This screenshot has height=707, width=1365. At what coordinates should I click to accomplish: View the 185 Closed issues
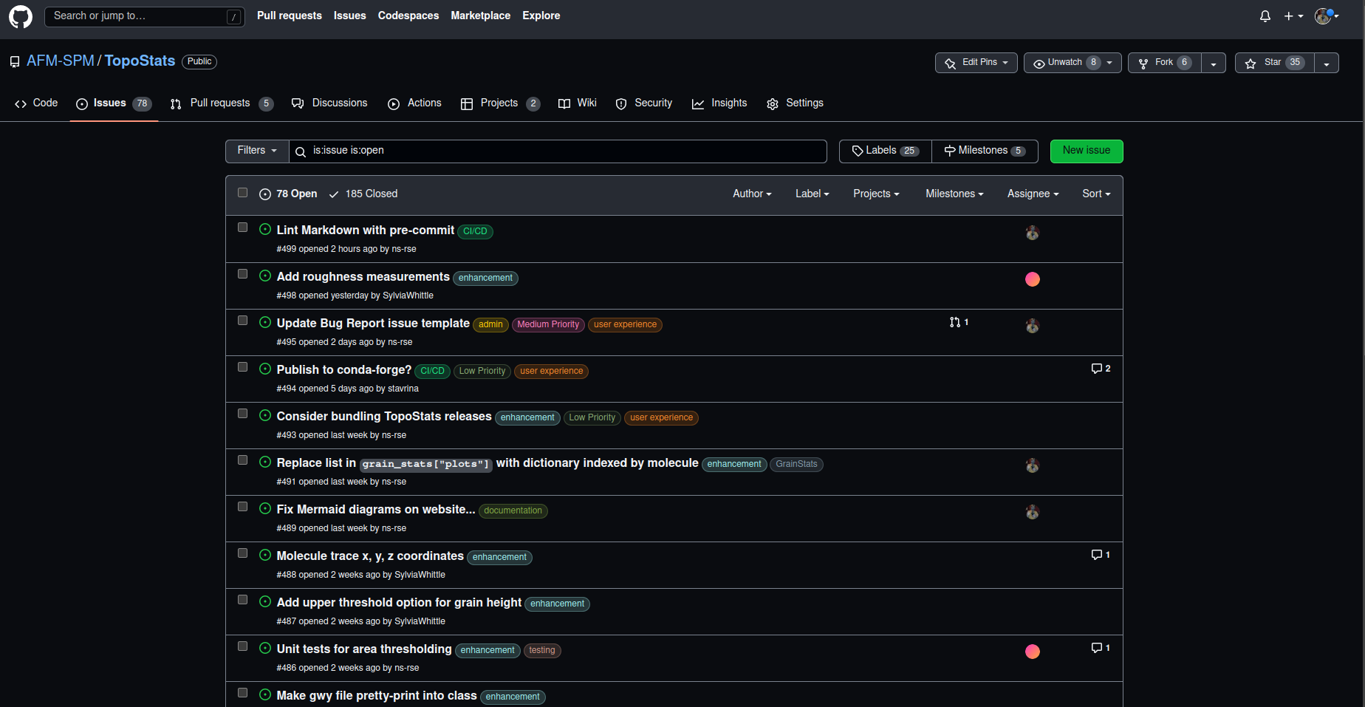pyautogui.click(x=372, y=194)
